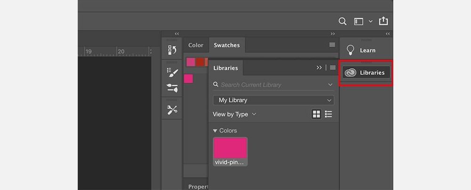Select the Swatches tab
The image size is (471, 190).
(x=227, y=45)
